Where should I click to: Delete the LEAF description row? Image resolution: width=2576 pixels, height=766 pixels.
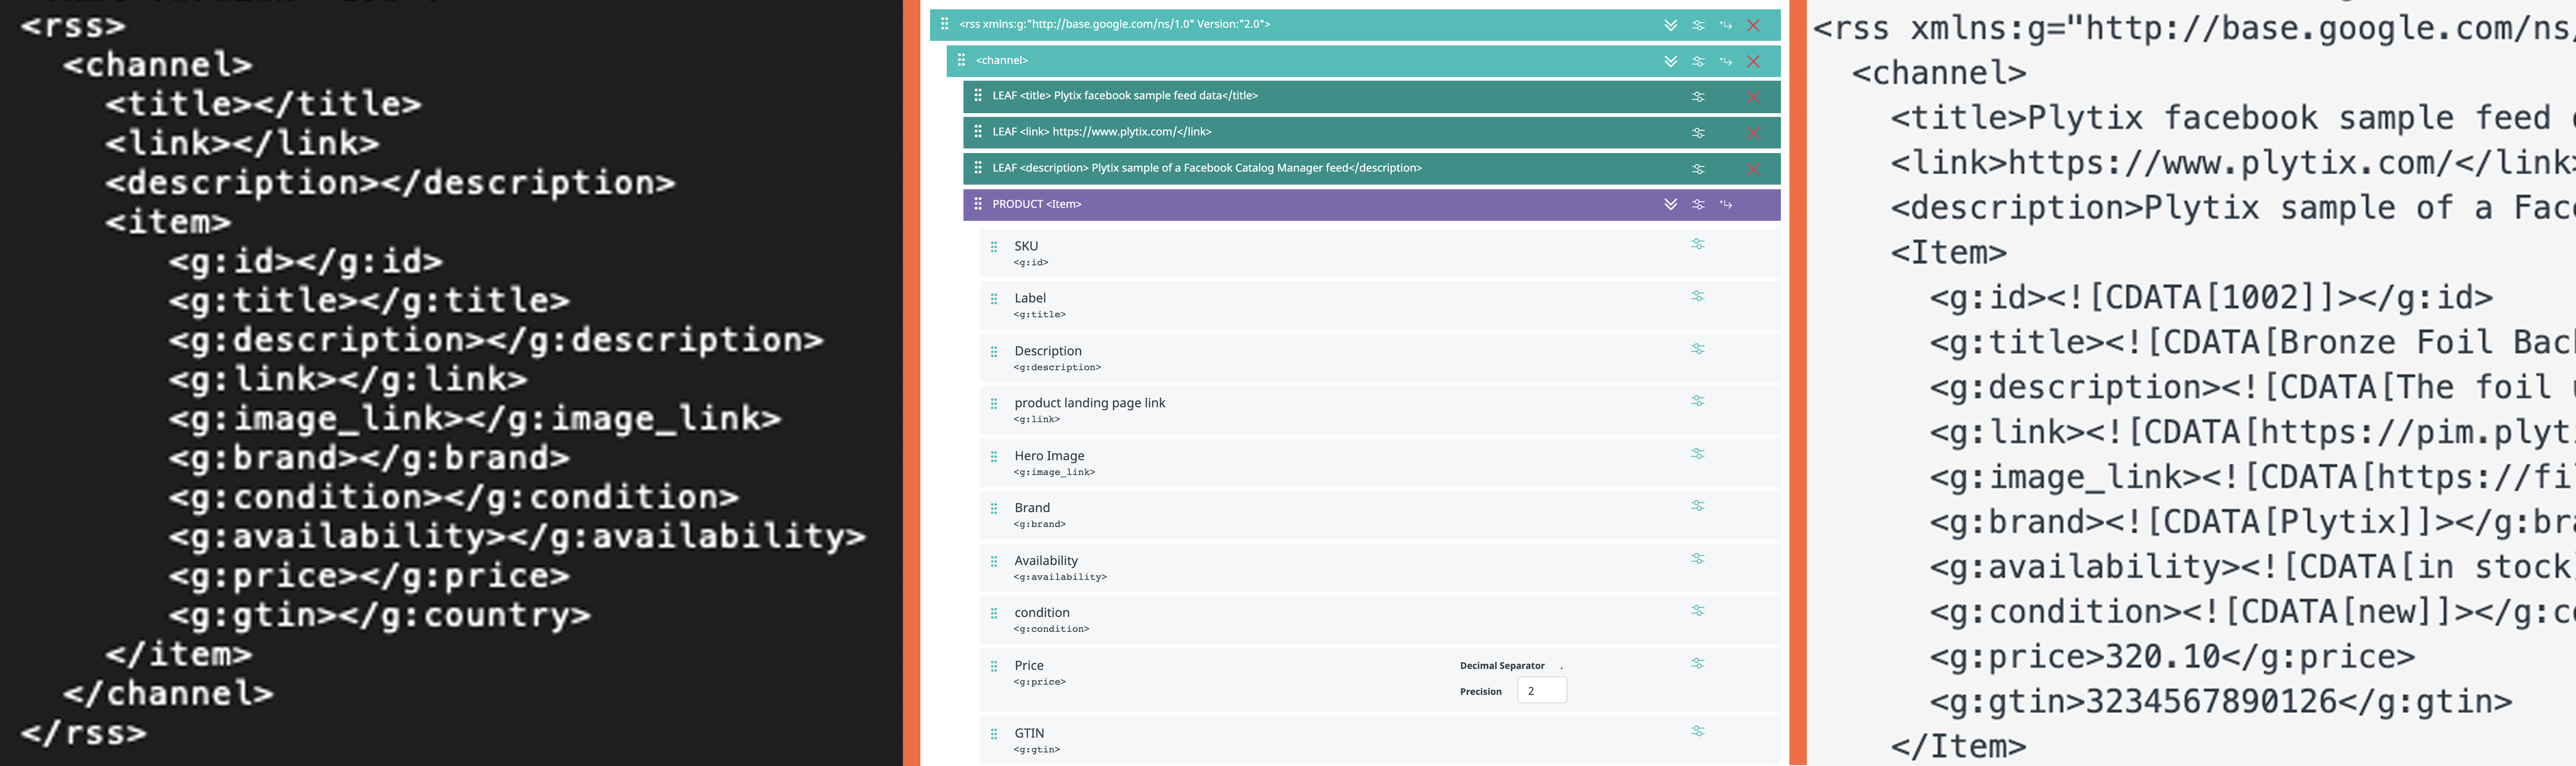(1753, 169)
